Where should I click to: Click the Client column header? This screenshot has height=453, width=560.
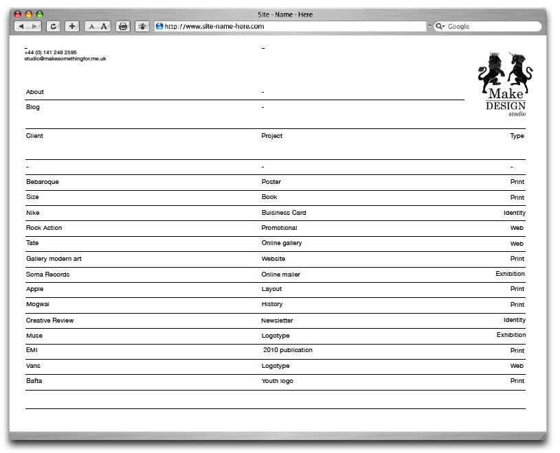(34, 136)
